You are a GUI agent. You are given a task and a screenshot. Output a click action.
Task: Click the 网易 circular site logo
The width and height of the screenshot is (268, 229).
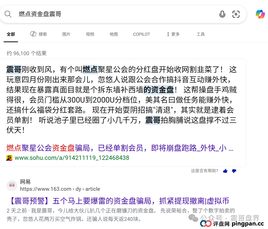12,185
